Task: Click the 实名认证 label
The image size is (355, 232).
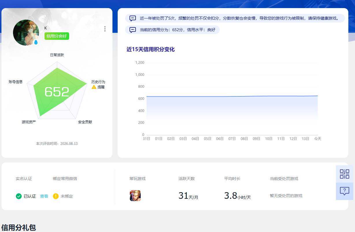Action: point(24,179)
